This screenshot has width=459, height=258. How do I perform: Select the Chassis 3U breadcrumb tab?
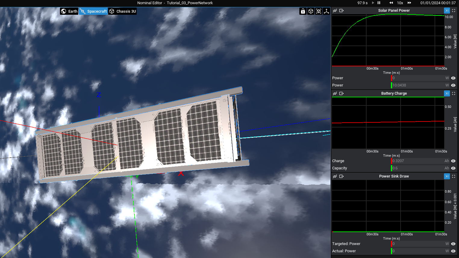pyautogui.click(x=123, y=11)
